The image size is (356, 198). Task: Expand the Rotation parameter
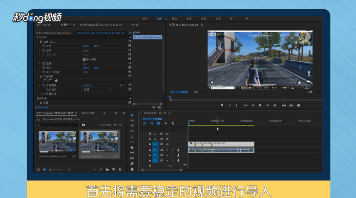39,64
